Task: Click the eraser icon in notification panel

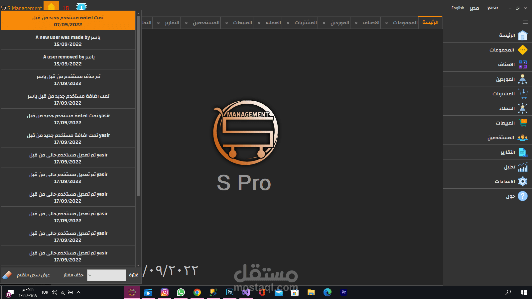Action: click(7, 275)
